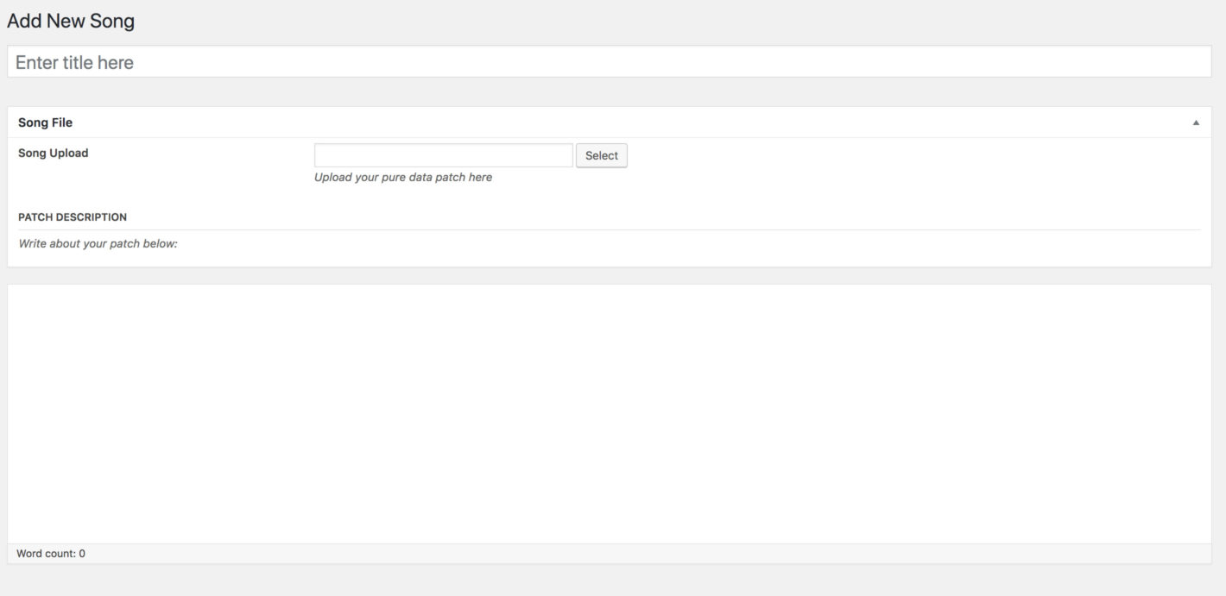Screen dimensions: 1226x596
Task: Click 'Upload your pure data patch here' hint
Action: [403, 177]
